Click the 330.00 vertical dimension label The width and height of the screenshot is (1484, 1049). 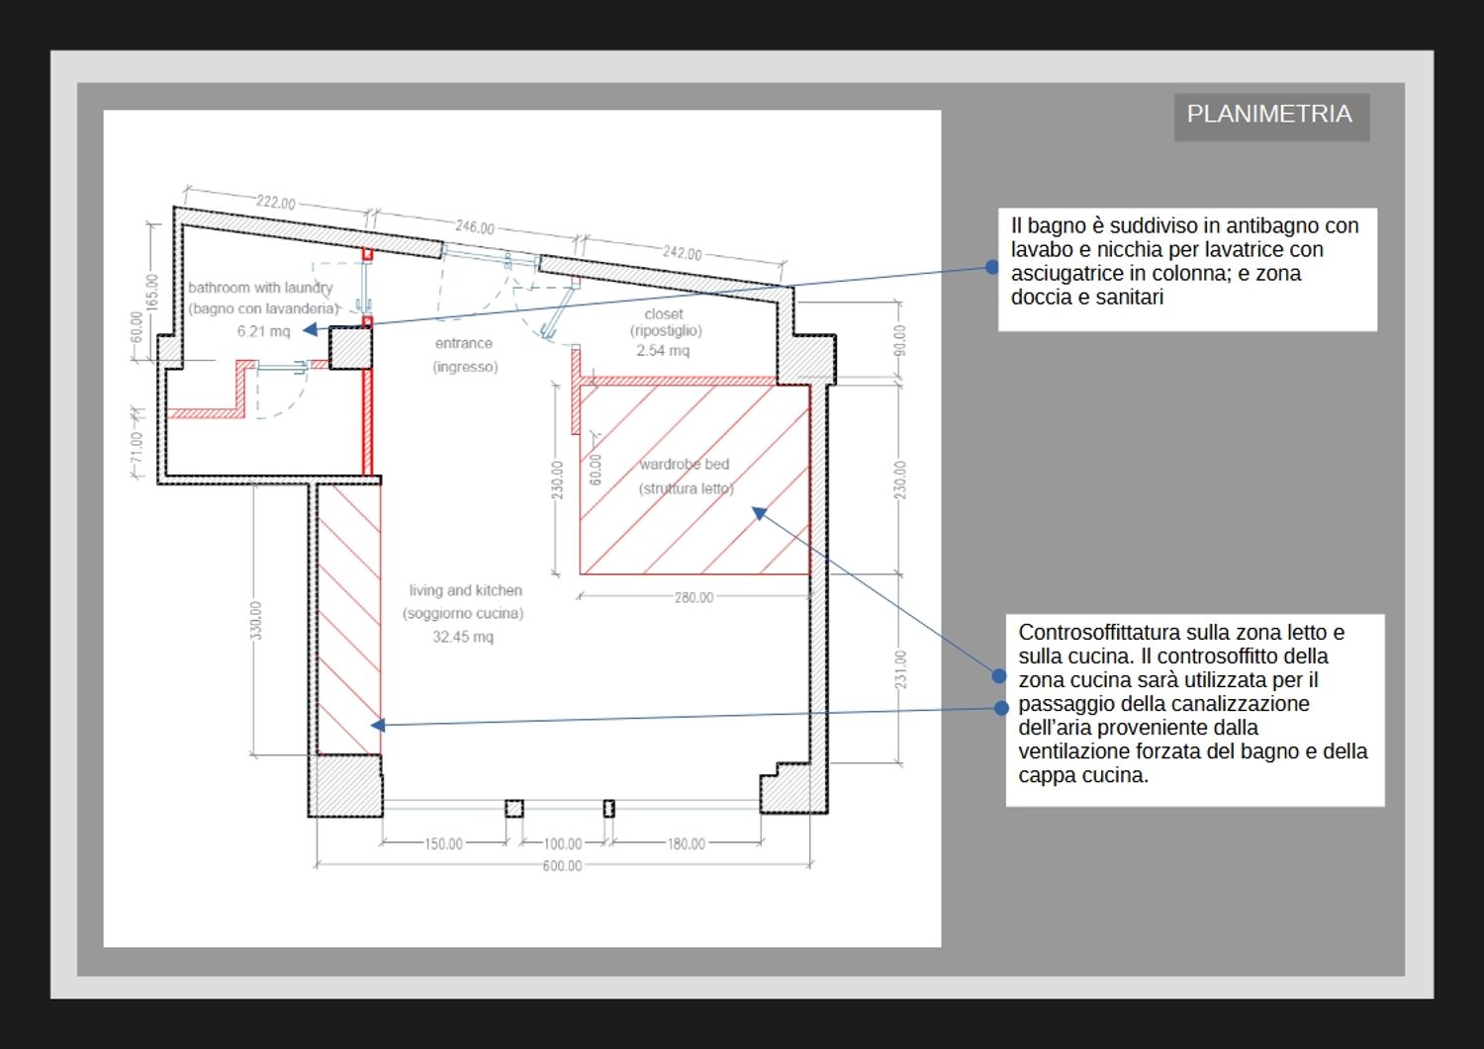(x=256, y=621)
